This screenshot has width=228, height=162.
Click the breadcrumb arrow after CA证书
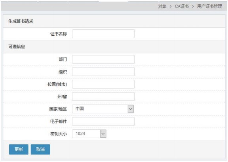(x=193, y=6)
